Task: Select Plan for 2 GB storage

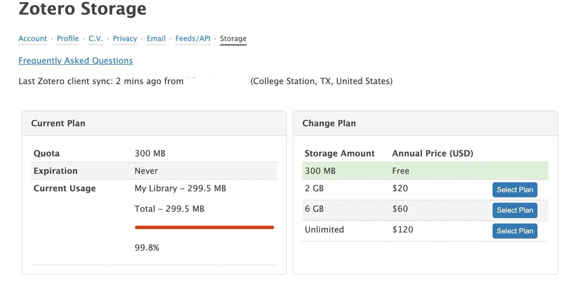Action: [515, 190]
